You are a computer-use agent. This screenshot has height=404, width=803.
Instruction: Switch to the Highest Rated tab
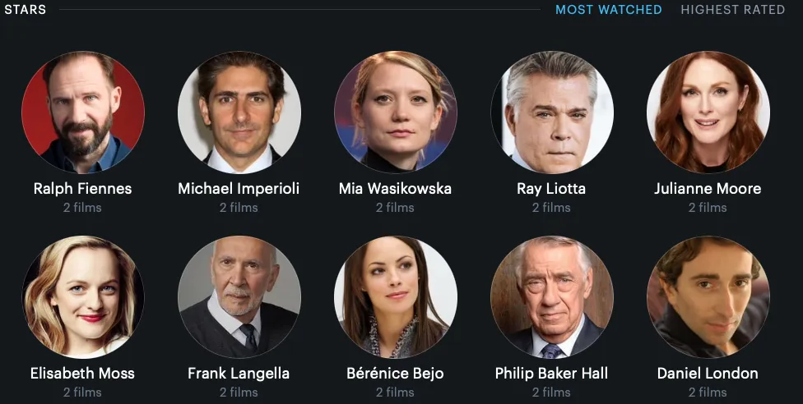point(732,10)
